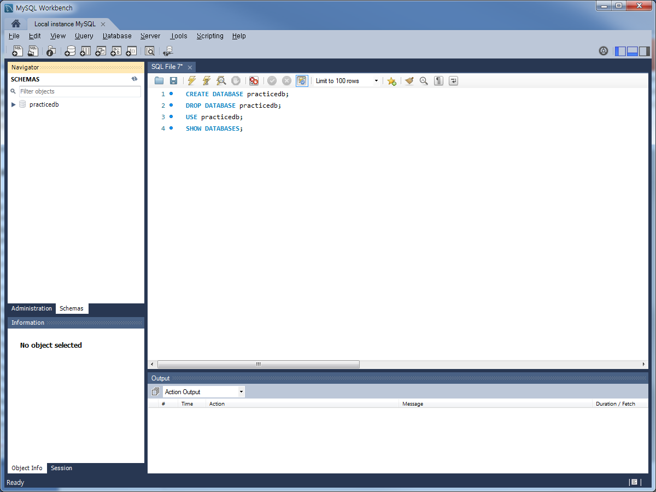Toggle continue on error for script execution
The height and width of the screenshot is (492, 656).
[254, 81]
